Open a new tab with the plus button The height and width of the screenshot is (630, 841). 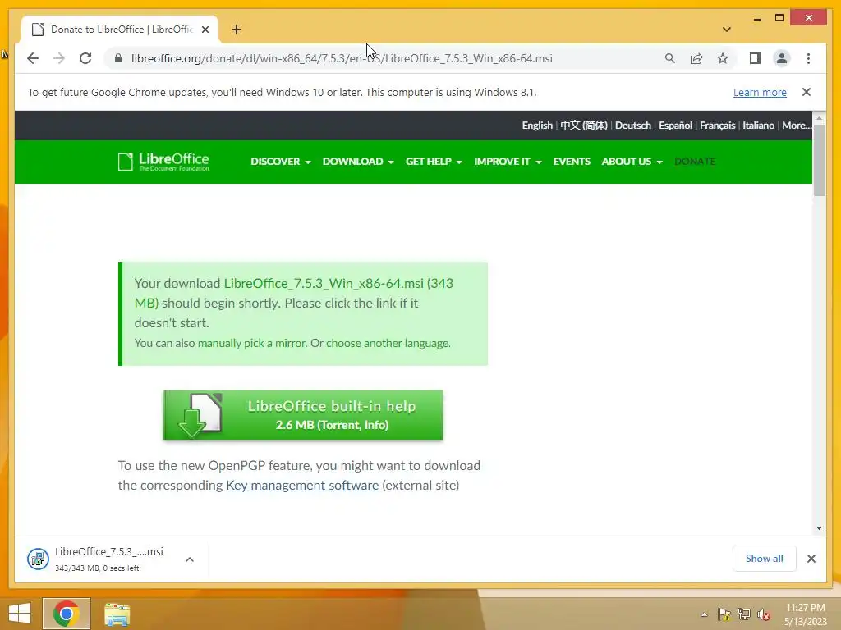coord(237,30)
